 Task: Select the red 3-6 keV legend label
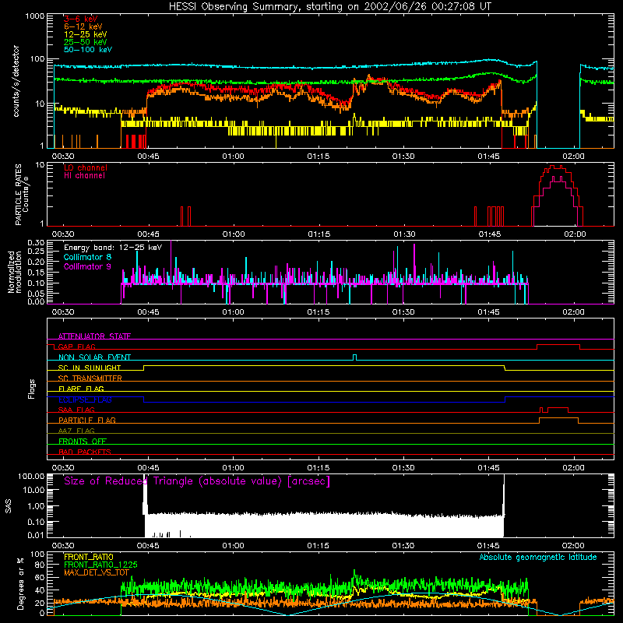81,19
